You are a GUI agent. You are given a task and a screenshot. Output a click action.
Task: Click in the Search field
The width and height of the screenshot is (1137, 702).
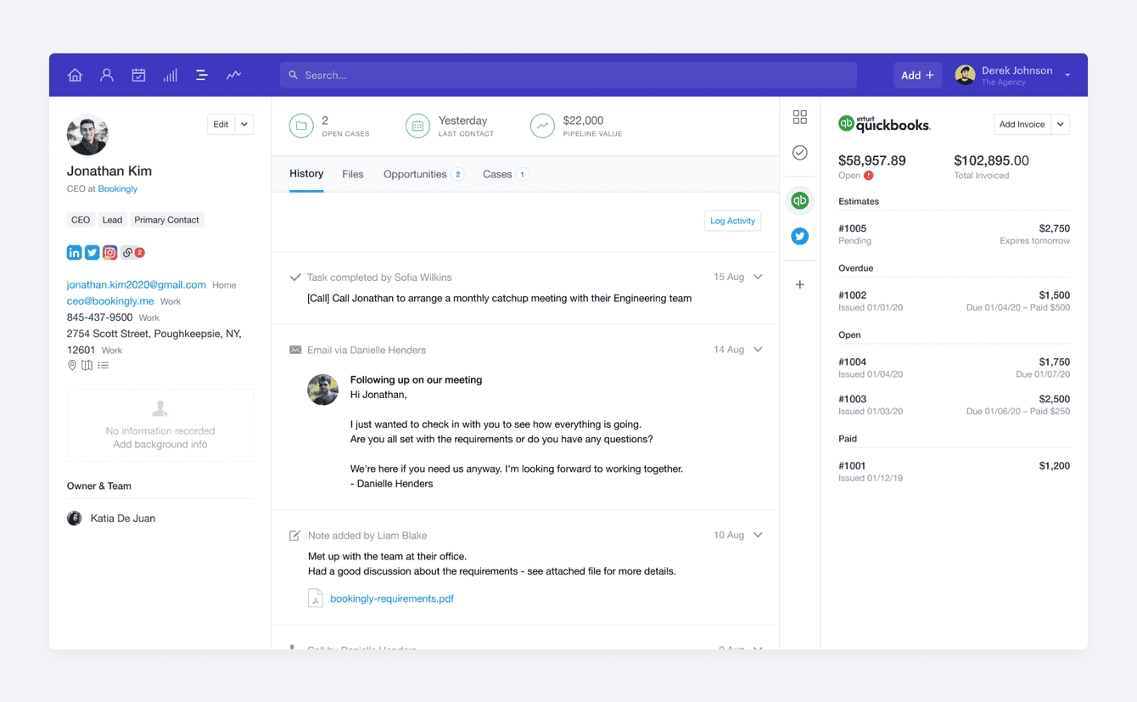pyautogui.click(x=568, y=75)
